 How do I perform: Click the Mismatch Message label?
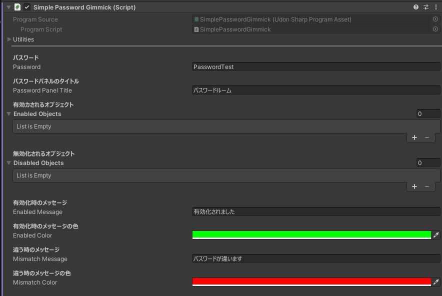(x=40, y=259)
